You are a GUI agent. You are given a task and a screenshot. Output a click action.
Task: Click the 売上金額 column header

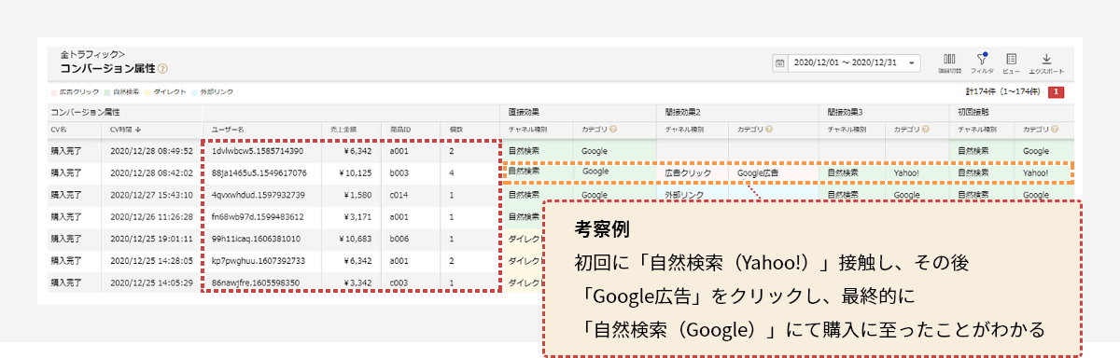343,130
